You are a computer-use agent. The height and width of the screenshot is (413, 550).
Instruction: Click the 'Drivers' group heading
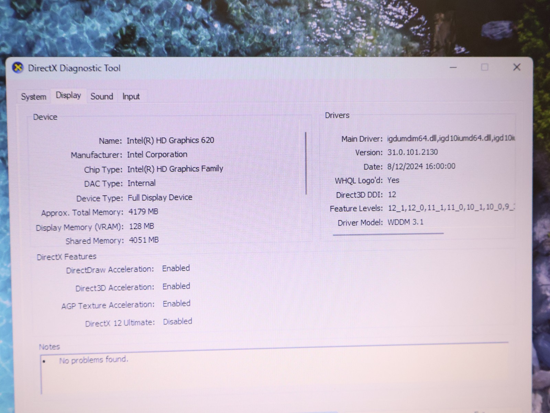(x=337, y=115)
